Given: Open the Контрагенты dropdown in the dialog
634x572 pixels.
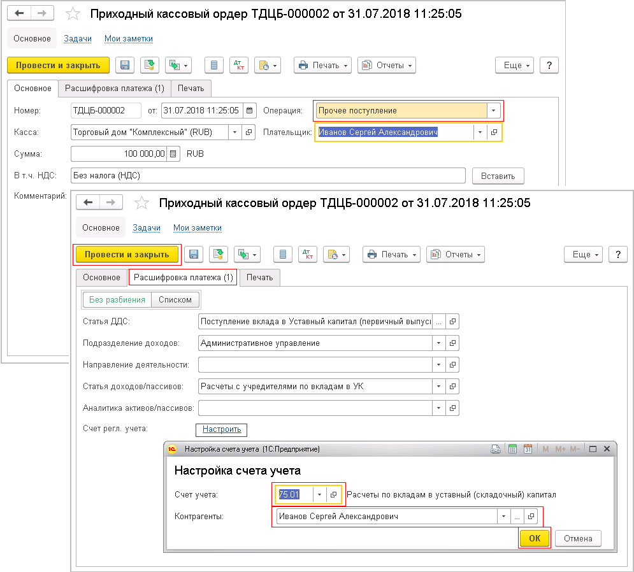Looking at the screenshot, I should click(x=504, y=516).
